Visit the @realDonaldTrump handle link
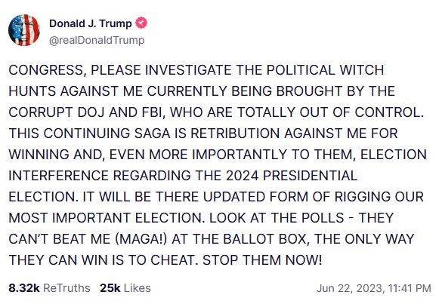 click(97, 40)
